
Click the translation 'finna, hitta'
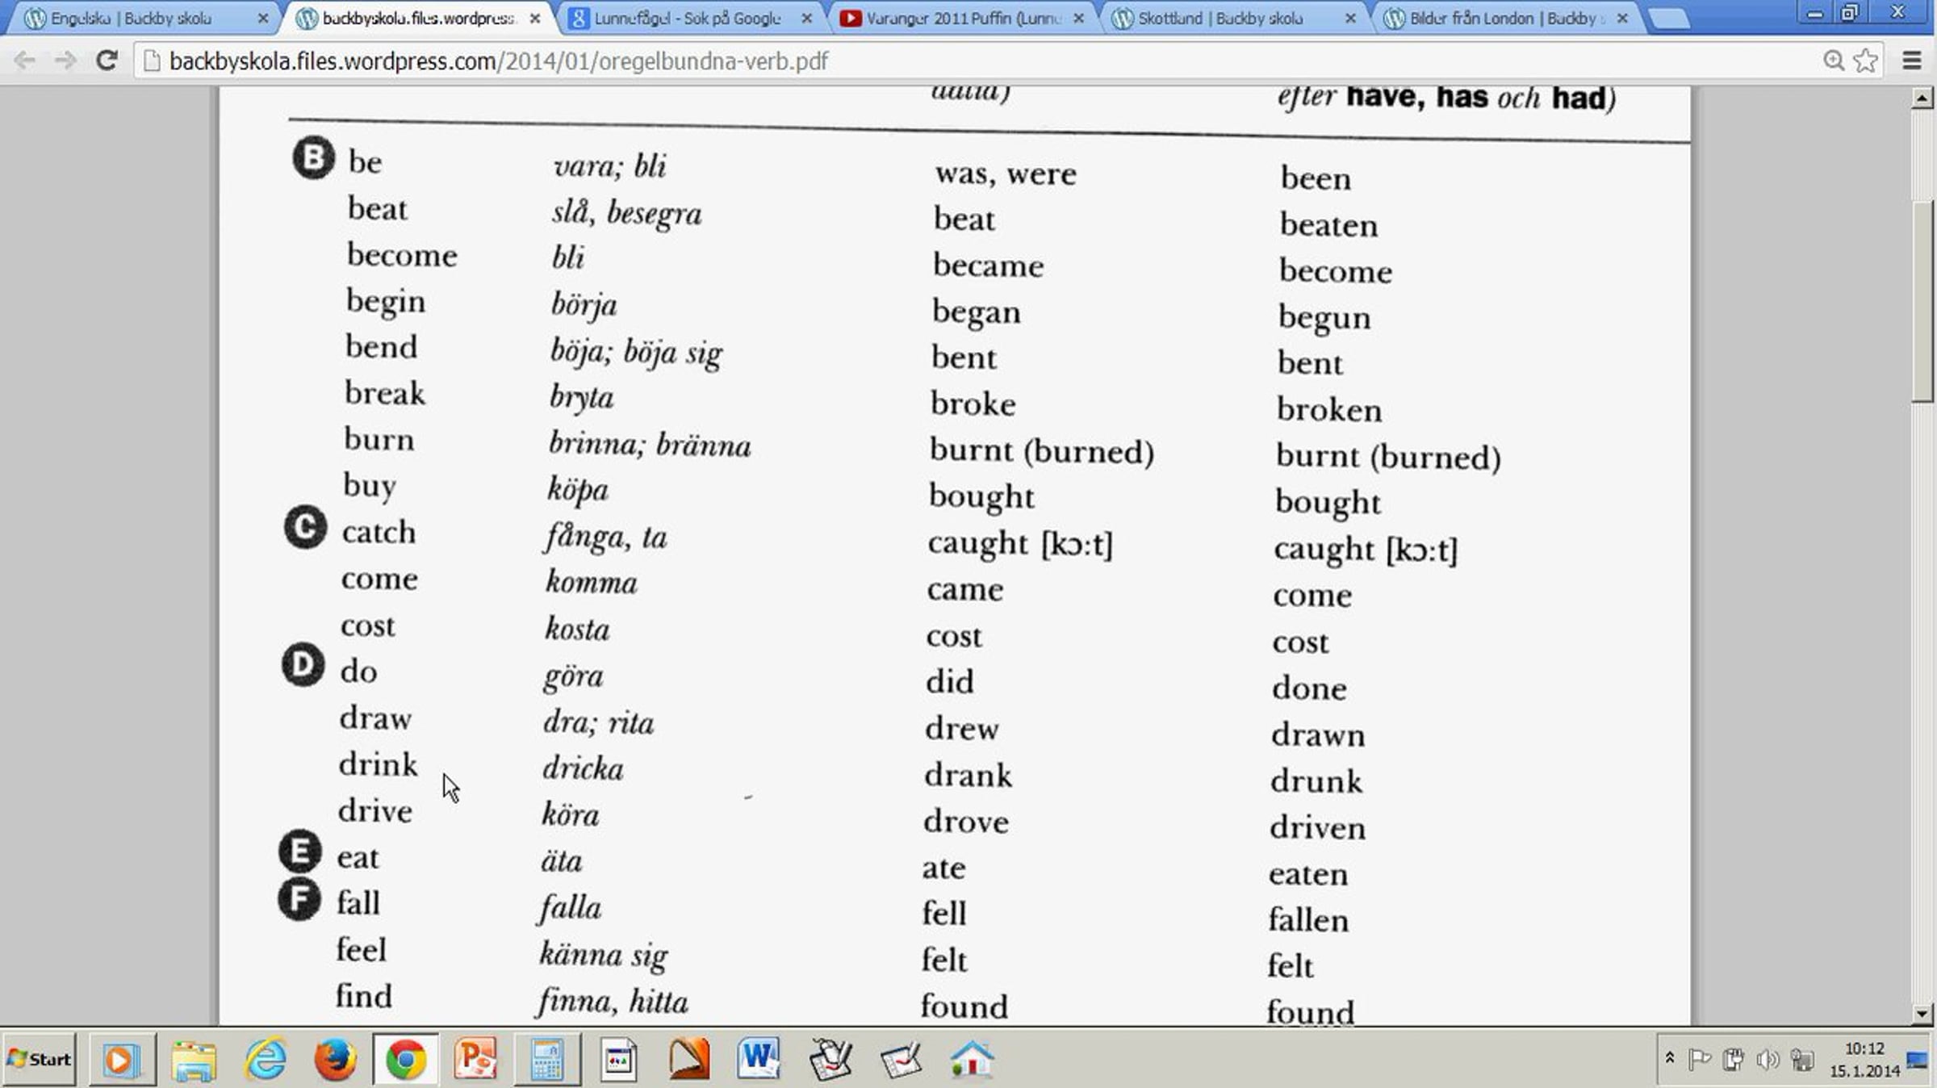(x=613, y=1002)
